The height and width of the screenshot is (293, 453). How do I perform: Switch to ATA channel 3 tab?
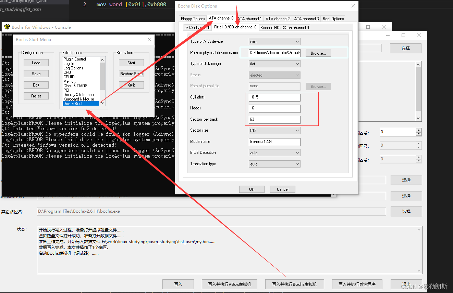(306, 19)
